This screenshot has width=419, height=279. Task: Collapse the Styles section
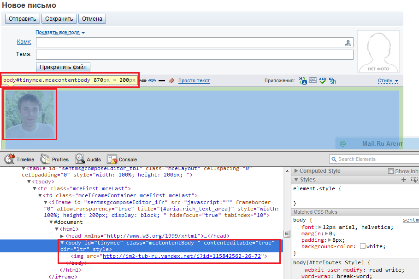pos(296,180)
